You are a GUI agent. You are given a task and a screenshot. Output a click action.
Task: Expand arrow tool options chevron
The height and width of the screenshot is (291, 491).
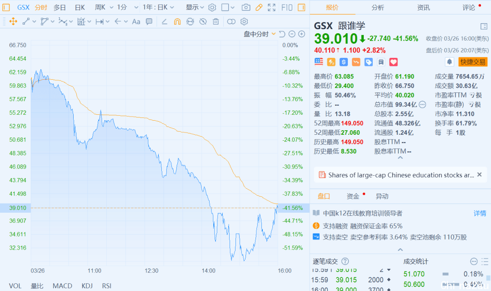click(x=126, y=22)
